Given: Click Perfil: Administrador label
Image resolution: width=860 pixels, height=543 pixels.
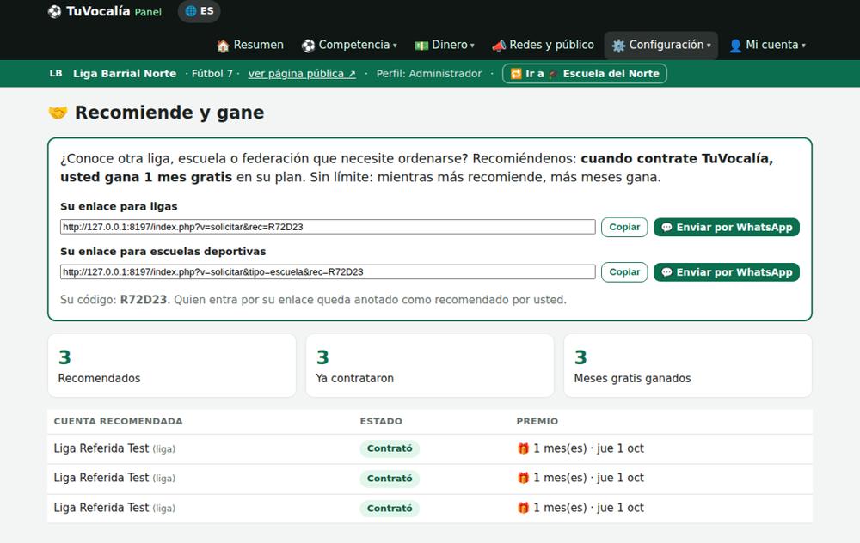Looking at the screenshot, I should 429,73.
